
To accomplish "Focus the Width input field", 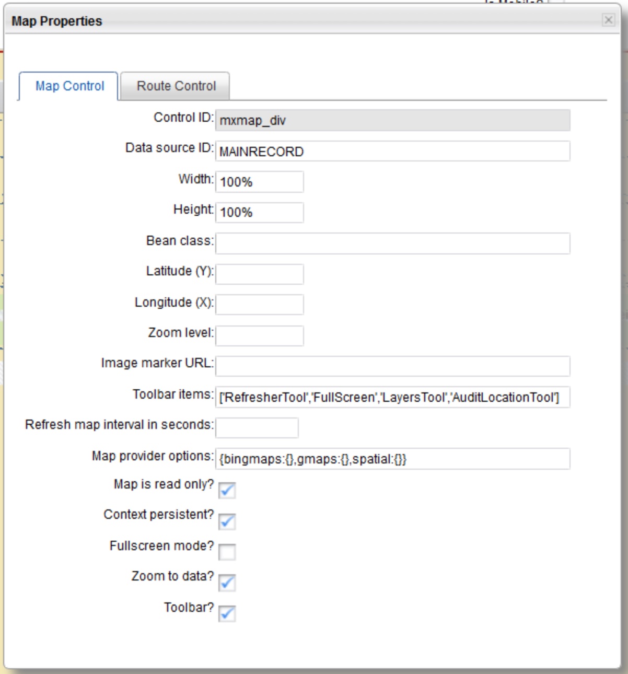I will point(260,182).
